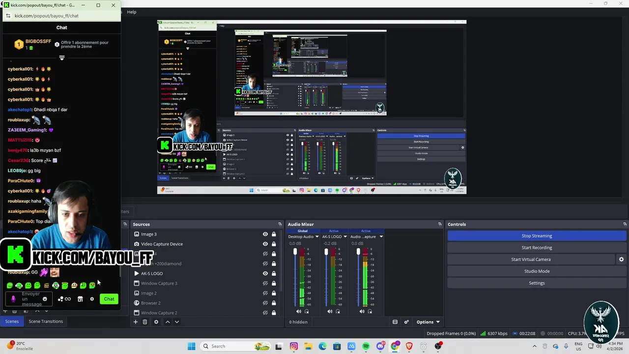Remove selected source with trash icon
Screen dimensions: 629x354
[x=145, y=322]
